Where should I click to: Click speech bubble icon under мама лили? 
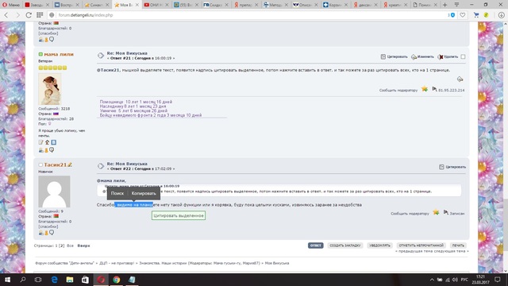tap(52, 150)
